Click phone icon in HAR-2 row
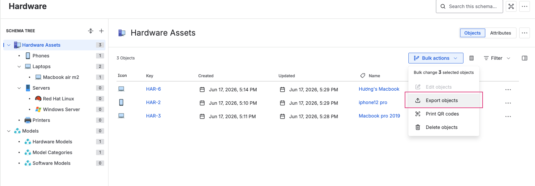 121,102
